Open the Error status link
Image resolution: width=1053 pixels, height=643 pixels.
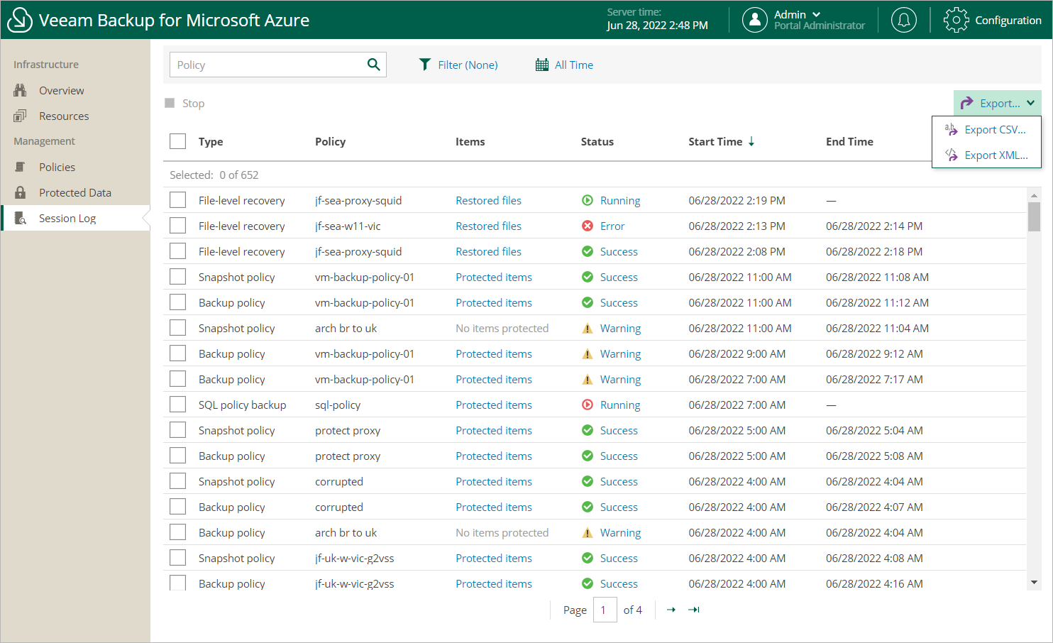coord(612,226)
